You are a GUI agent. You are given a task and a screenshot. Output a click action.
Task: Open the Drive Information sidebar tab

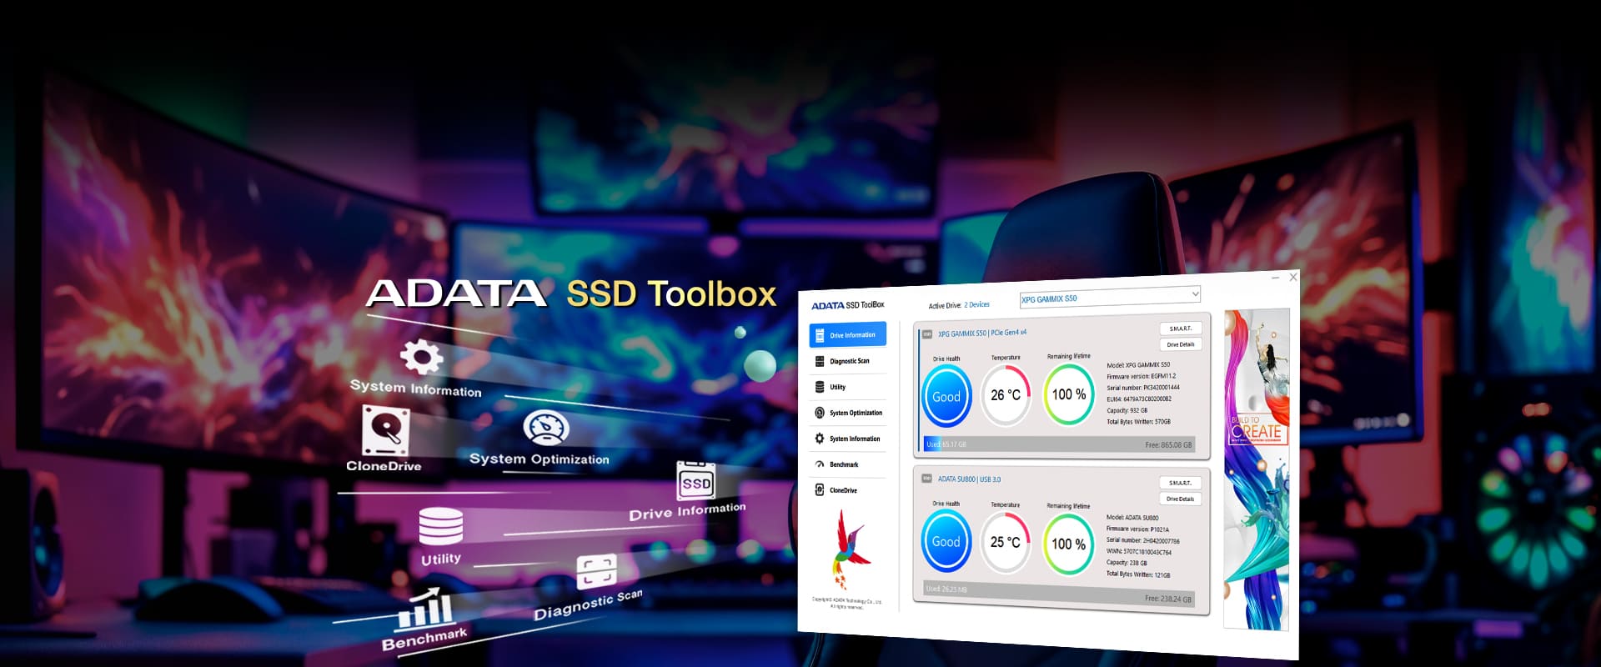point(847,335)
